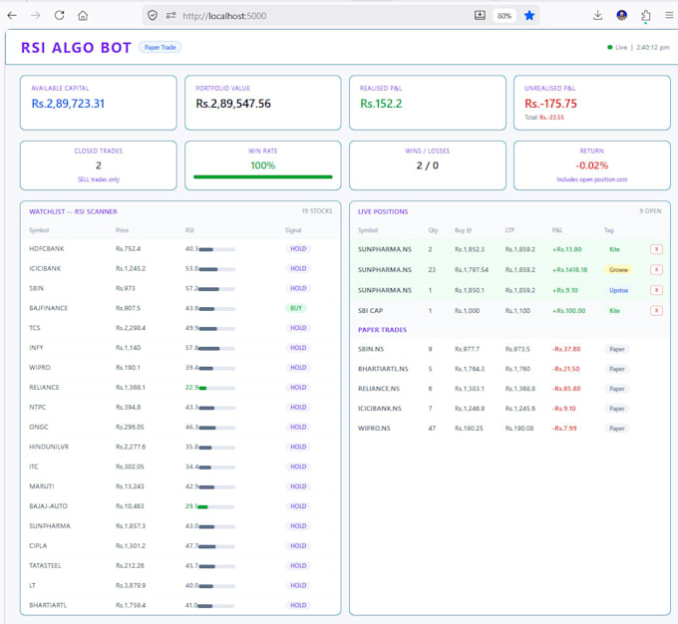Click the green Live status dot
This screenshot has height=624, width=678.
(609, 47)
